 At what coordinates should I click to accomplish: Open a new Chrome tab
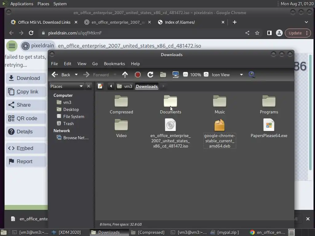point(234,22)
